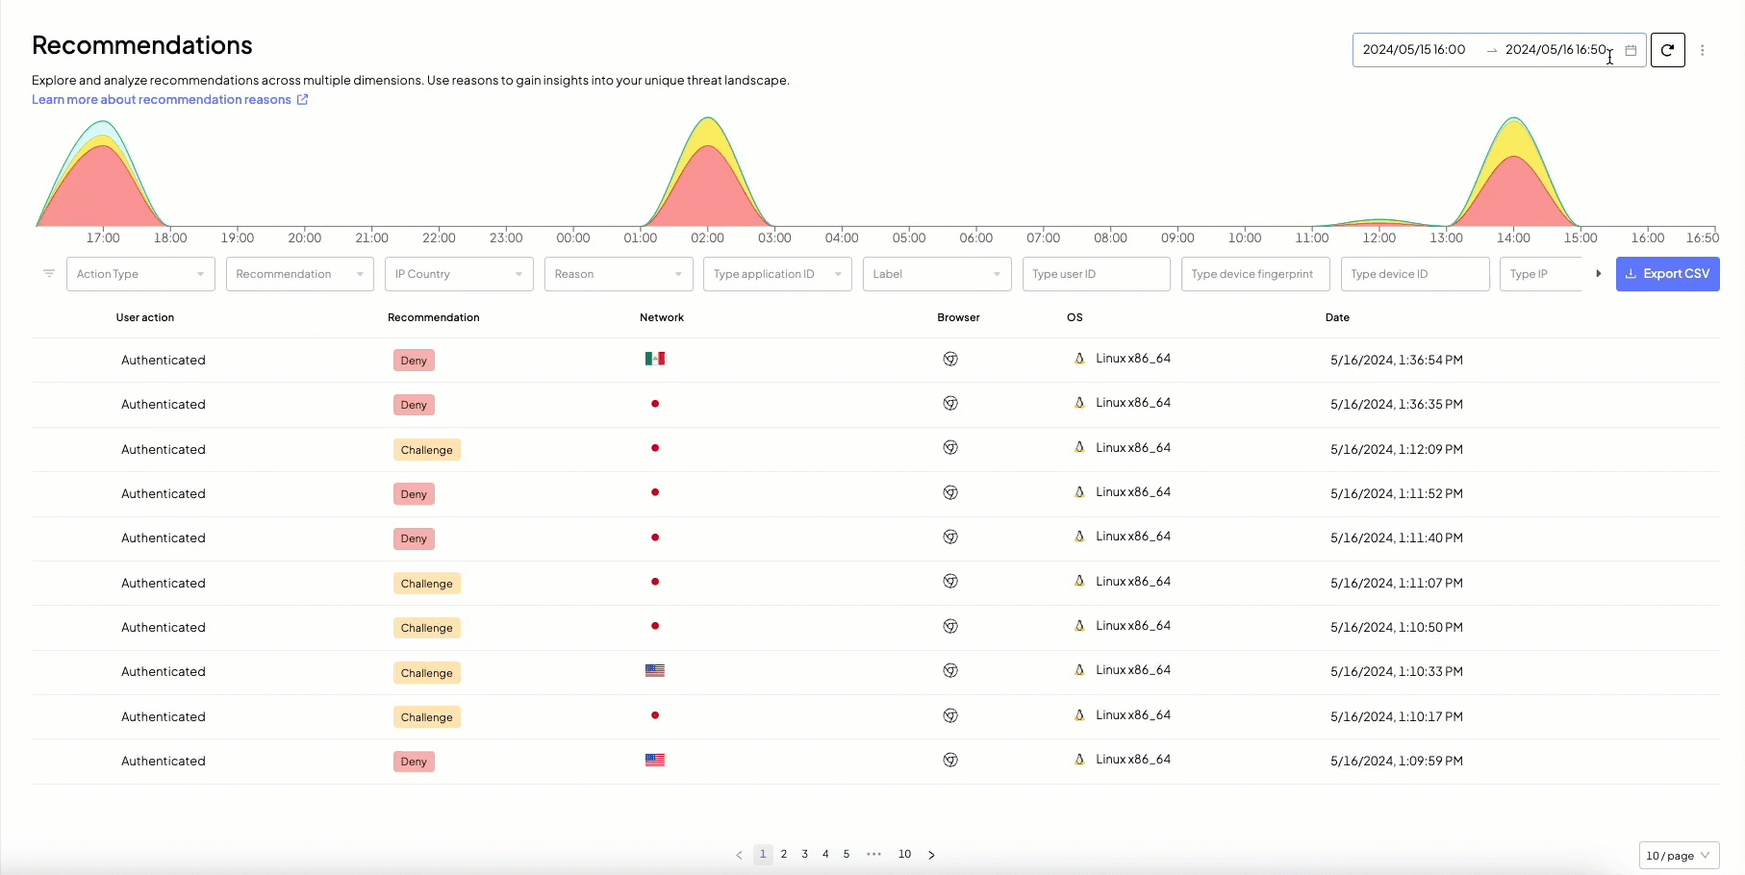Expand the Action Type dropdown
This screenshot has height=875, width=1745.
[139, 274]
